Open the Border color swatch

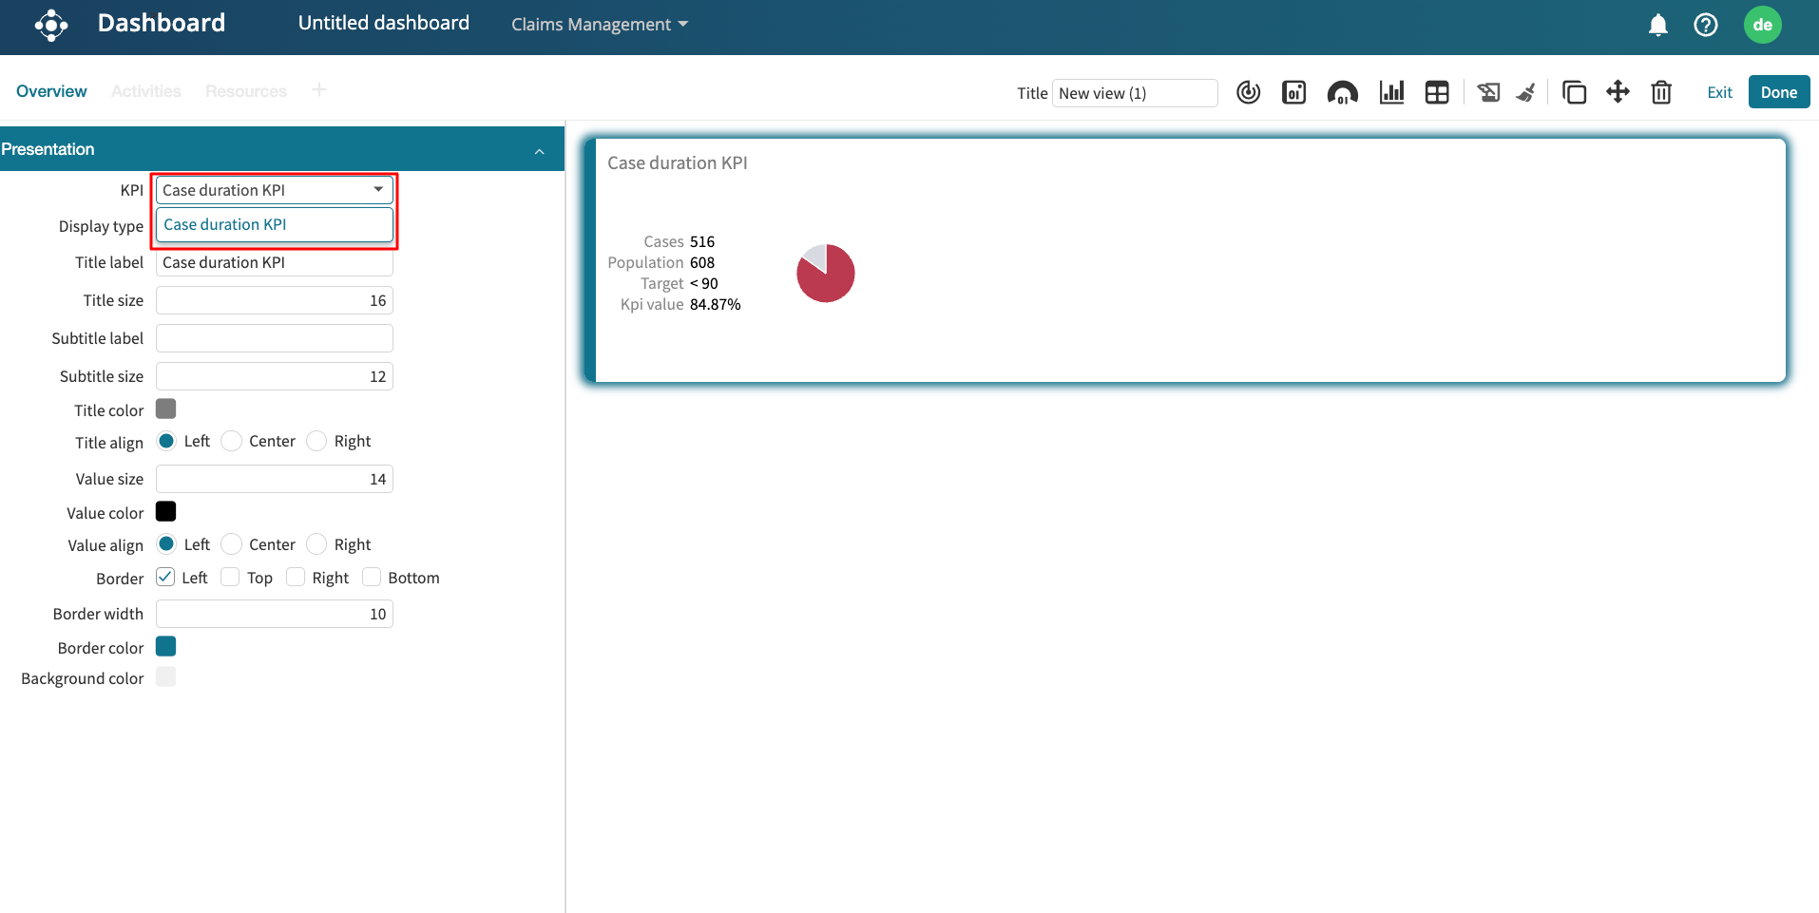[166, 647]
